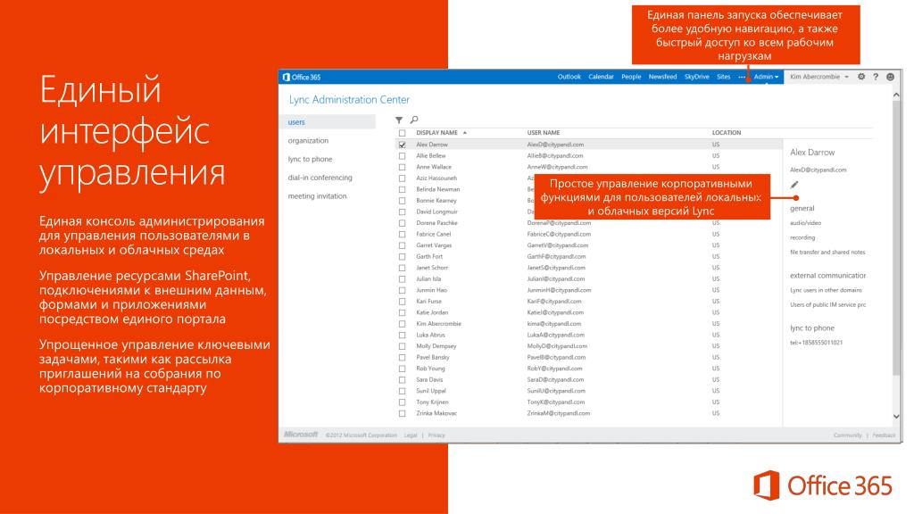Open the more options ellipsis in navigation bar
This screenshot has width=914, height=514.
click(742, 77)
